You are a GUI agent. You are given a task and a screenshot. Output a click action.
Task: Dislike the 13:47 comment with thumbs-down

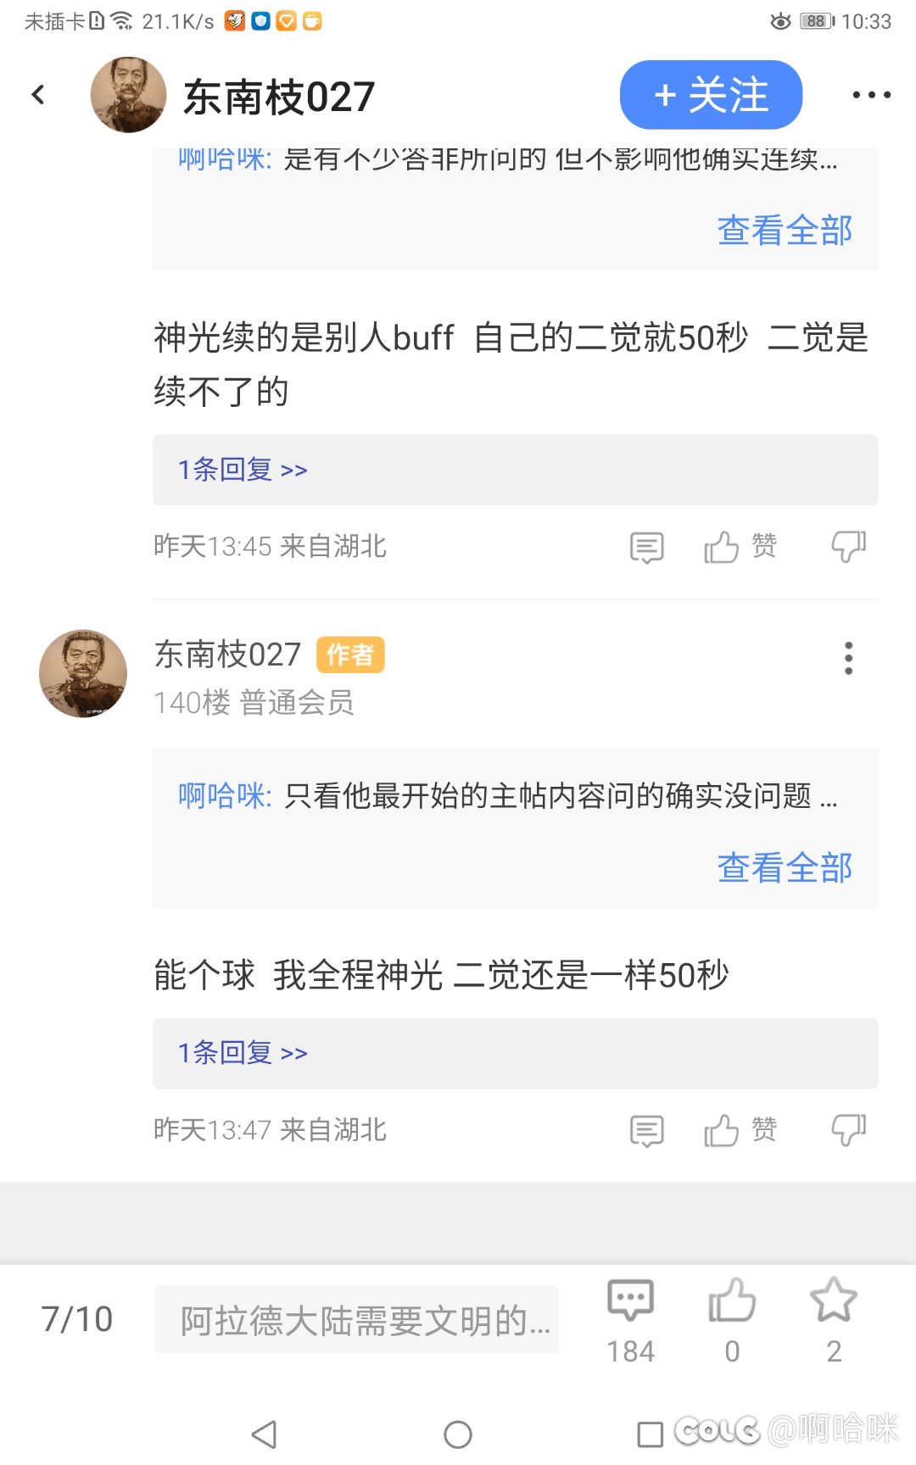pyautogui.click(x=848, y=1130)
